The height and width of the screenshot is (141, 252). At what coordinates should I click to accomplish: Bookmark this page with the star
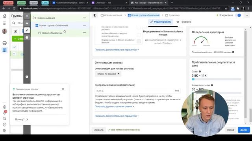click(x=226, y=8)
